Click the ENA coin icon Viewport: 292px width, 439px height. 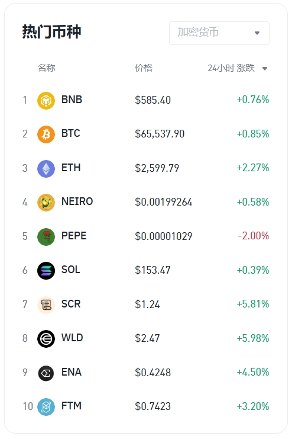[x=46, y=373]
